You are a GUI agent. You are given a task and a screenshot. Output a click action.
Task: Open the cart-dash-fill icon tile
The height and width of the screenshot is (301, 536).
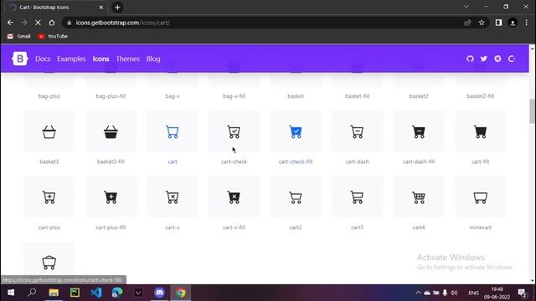419,131
